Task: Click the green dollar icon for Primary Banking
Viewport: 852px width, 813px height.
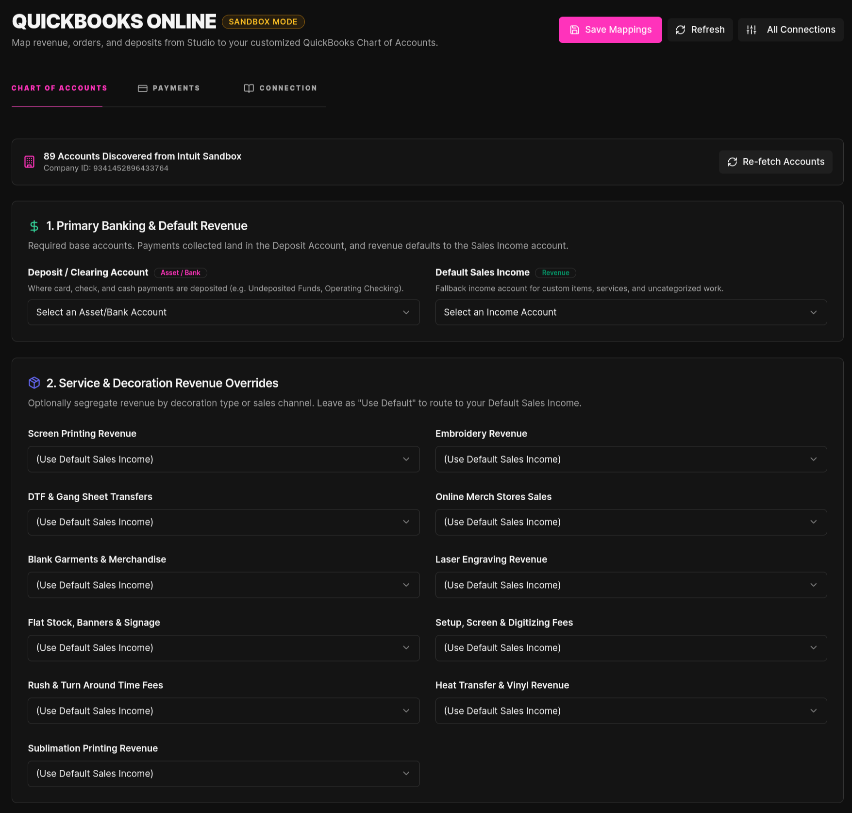Action: point(34,226)
